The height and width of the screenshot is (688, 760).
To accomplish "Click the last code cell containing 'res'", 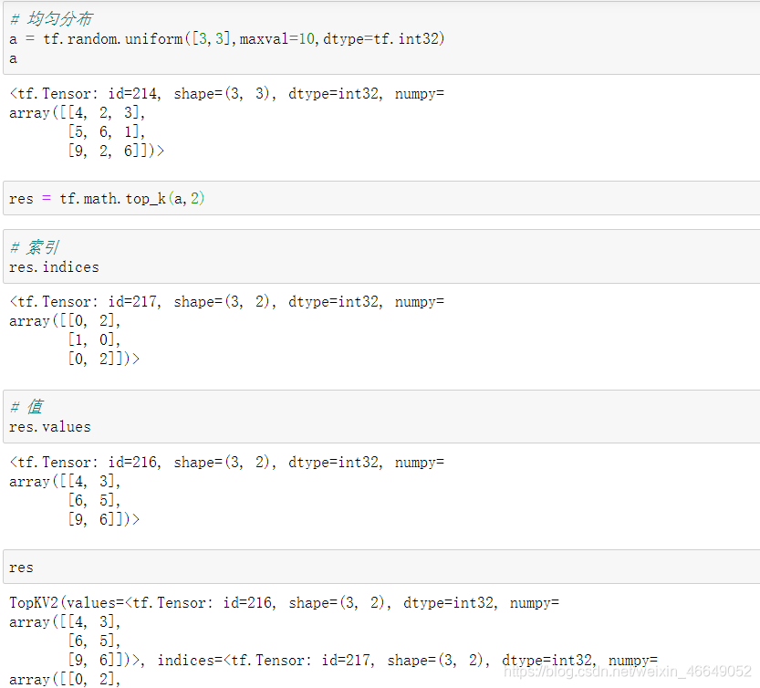I will point(381,567).
